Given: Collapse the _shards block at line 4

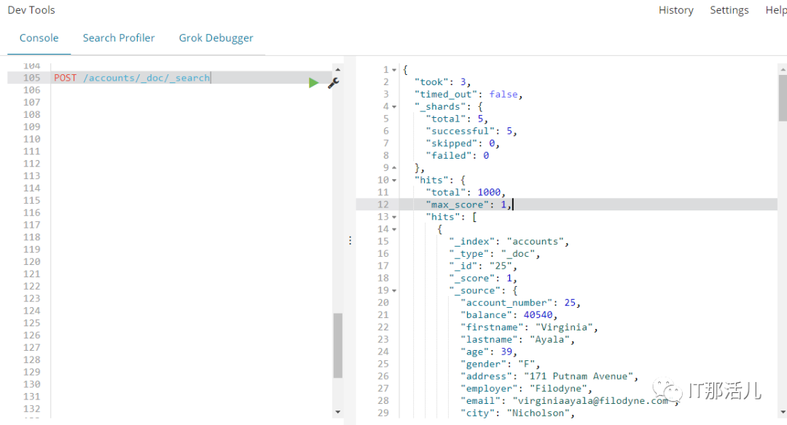Looking at the screenshot, I should tap(394, 107).
